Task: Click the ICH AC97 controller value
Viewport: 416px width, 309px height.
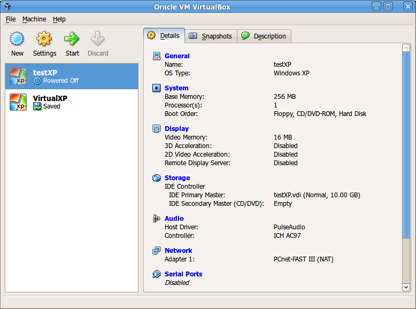Action: coord(287,236)
